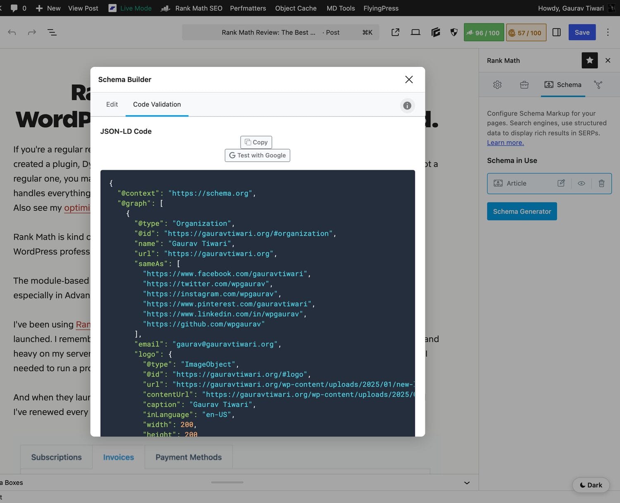The width and height of the screenshot is (620, 503).
Task: Edit the Article schema
Action: coord(561,183)
